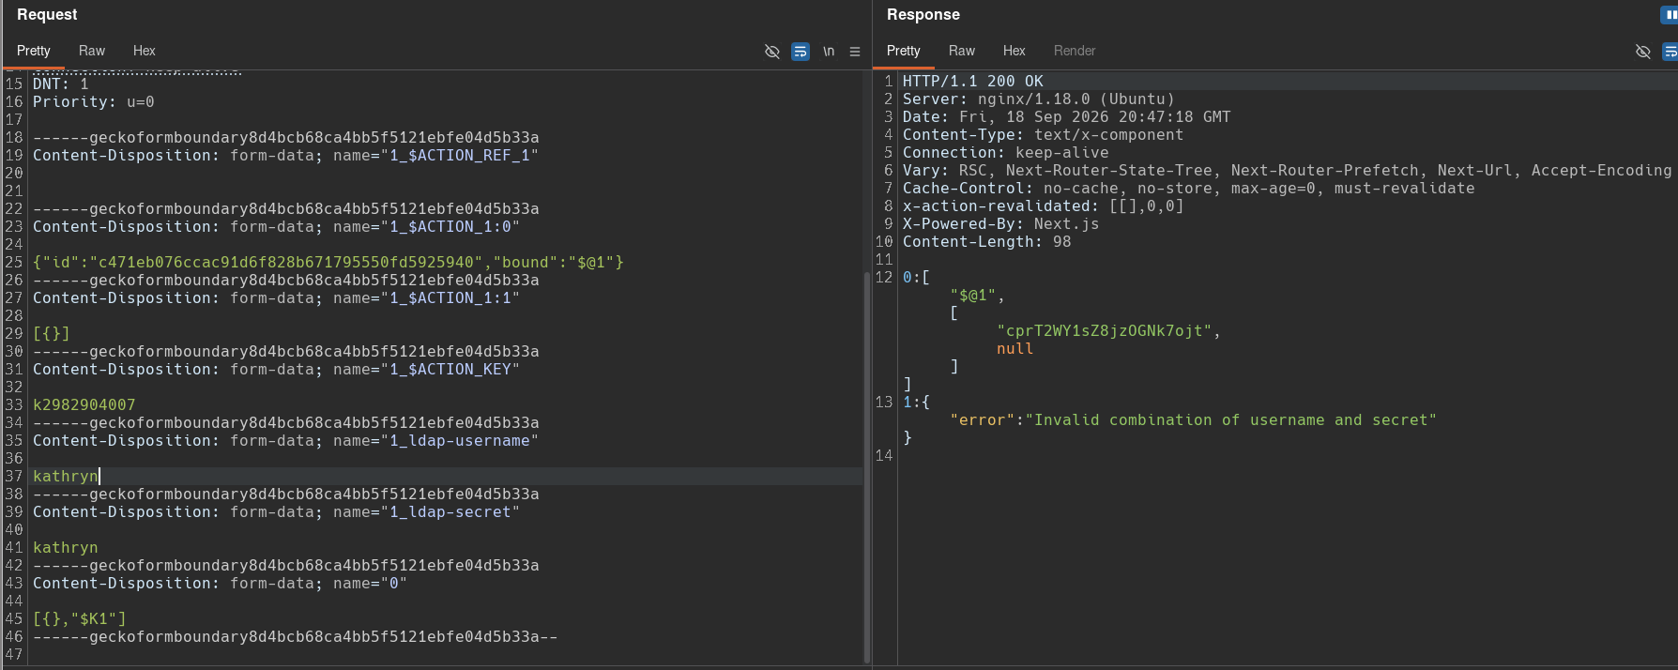1678x670 pixels.
Task: Click the Connection keep-alive header
Action: pos(1006,153)
